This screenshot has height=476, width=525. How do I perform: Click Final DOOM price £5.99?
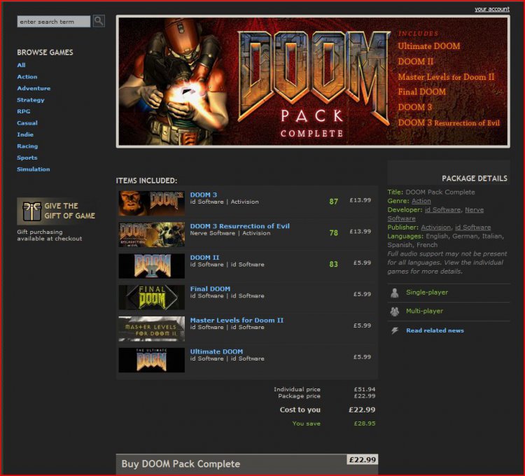363,294
